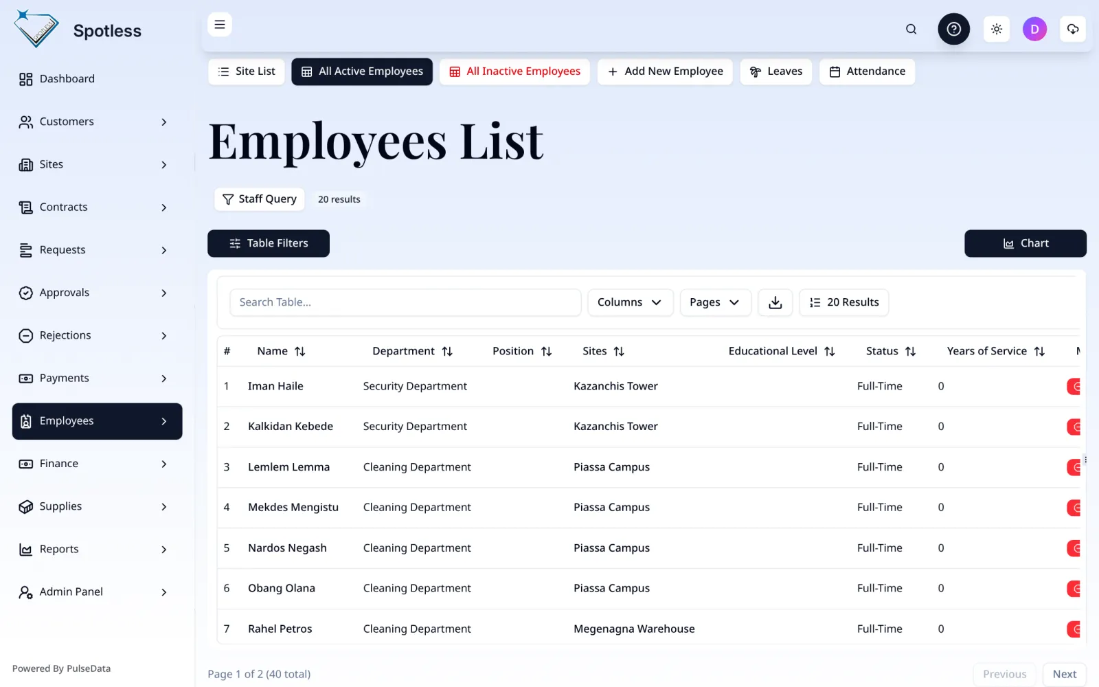This screenshot has height=687, width=1099.
Task: Open the user avatar D
Action: pyautogui.click(x=1034, y=29)
